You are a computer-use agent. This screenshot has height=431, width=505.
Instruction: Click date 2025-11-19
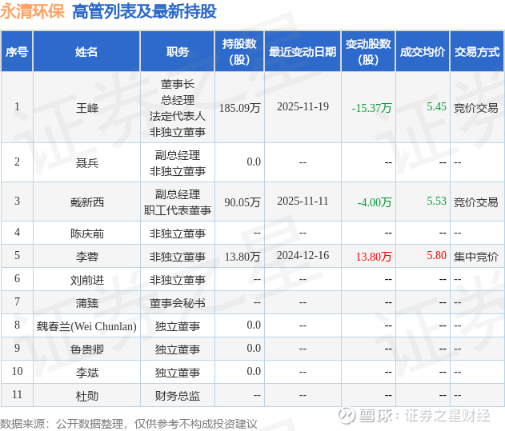(303, 107)
